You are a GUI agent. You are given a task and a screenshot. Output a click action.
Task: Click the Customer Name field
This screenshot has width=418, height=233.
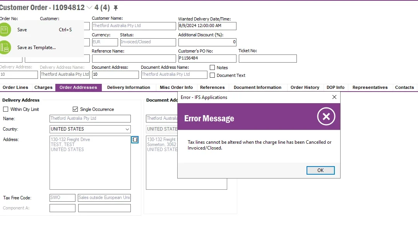(134, 26)
